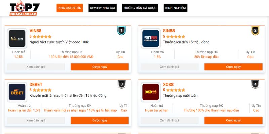Open the SIN88 title link
Image resolution: width=269 pixels, height=134 pixels.
click(x=169, y=31)
